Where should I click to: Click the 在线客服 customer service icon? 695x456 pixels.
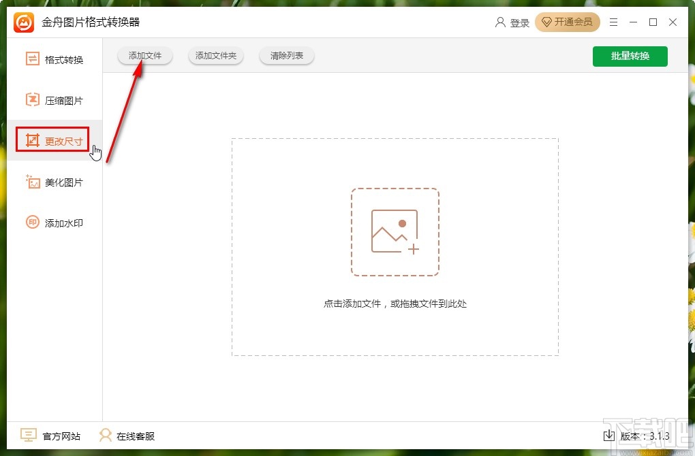106,436
